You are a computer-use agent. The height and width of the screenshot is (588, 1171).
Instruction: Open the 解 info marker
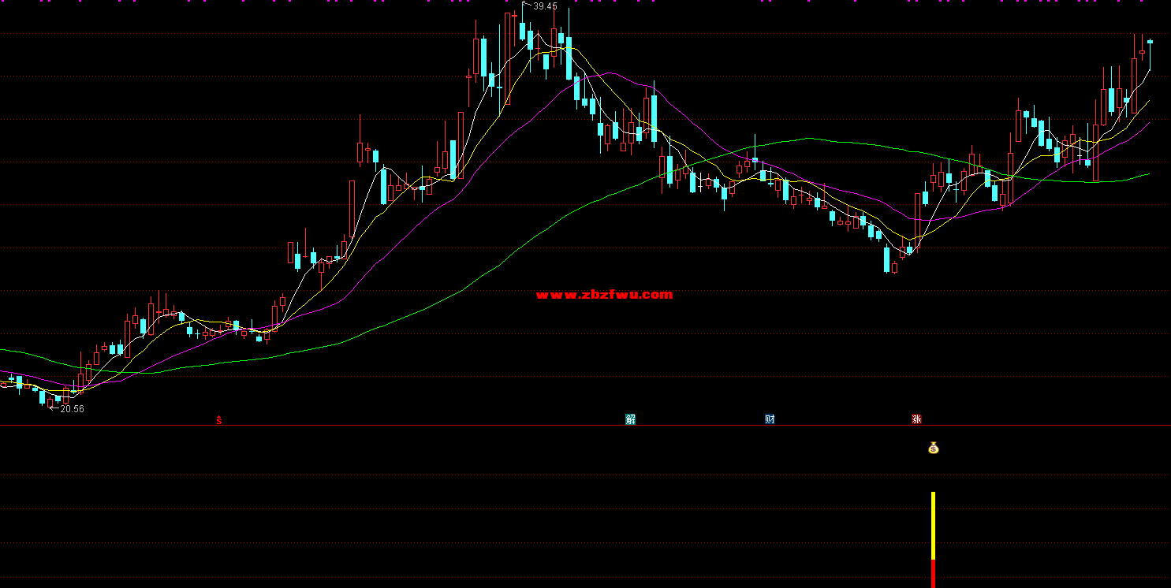coord(630,419)
